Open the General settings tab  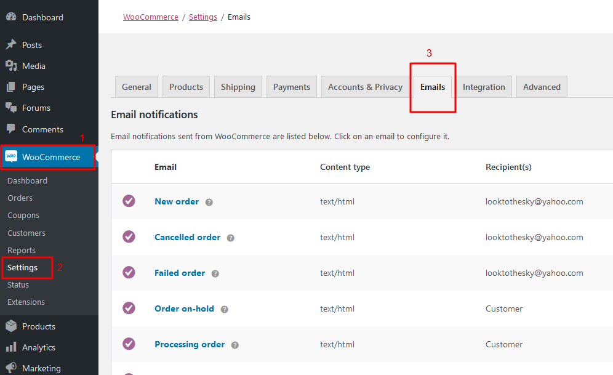[137, 87]
